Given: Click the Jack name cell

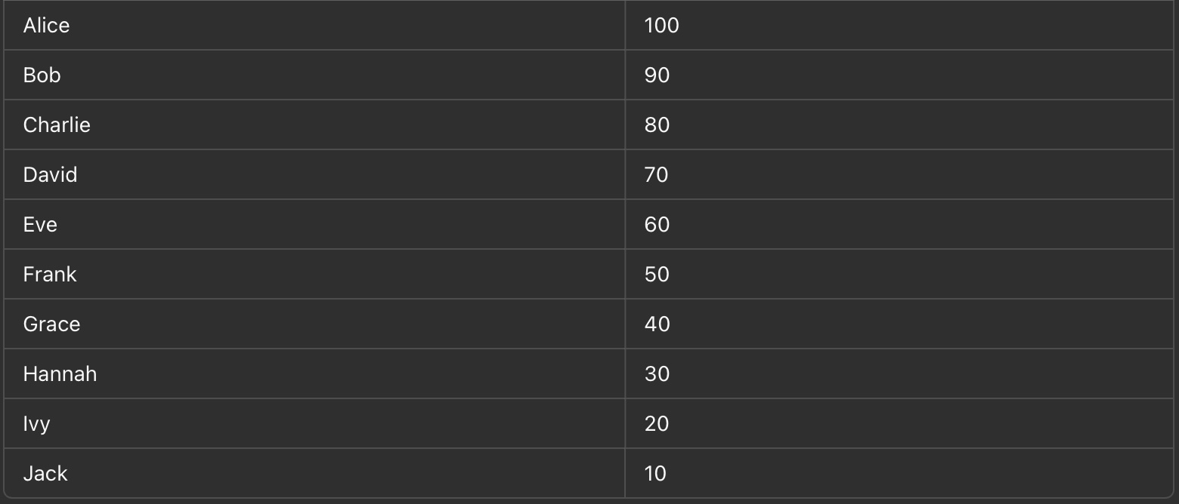Looking at the screenshot, I should coord(45,474).
